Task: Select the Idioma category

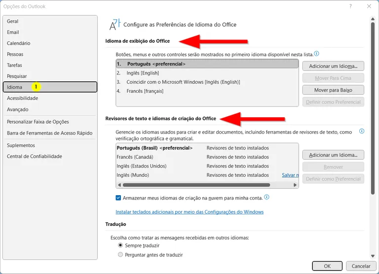Action: 50,87
